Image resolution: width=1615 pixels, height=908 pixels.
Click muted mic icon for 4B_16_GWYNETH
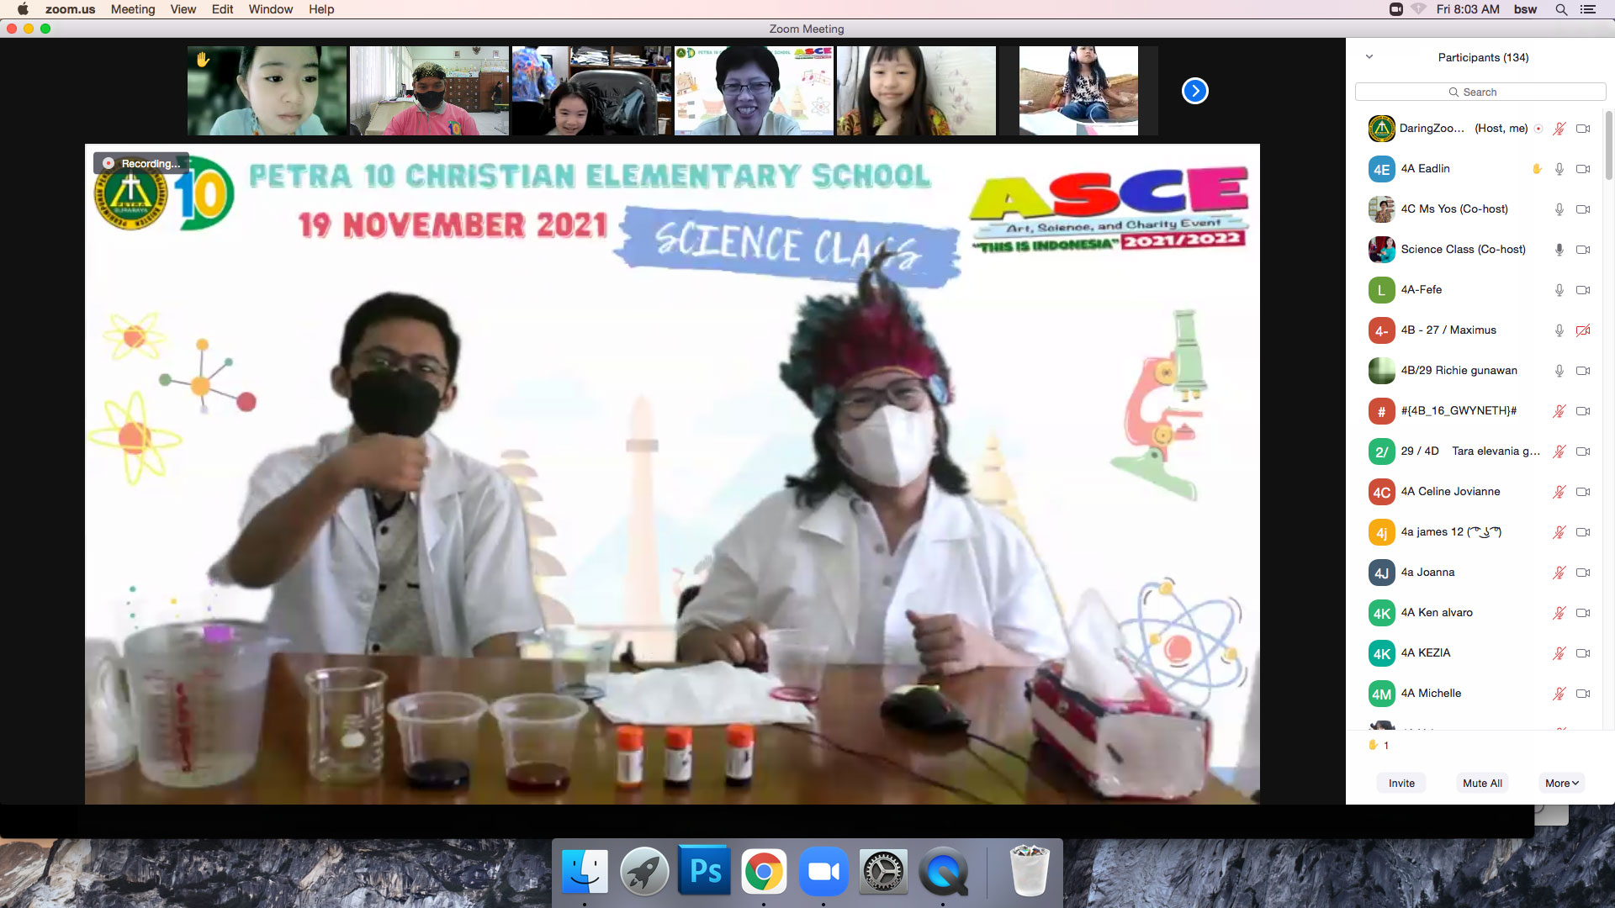tap(1559, 411)
